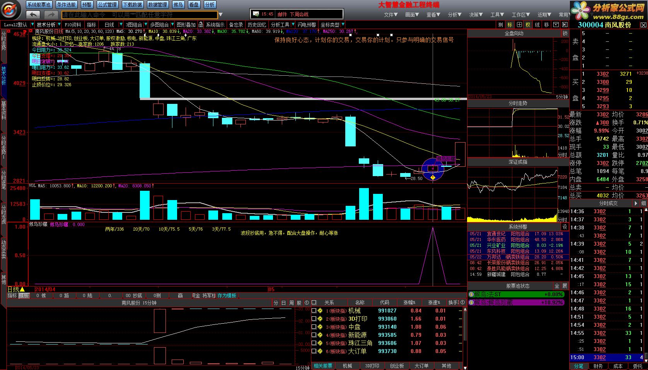Image resolution: width=648 pixels, height=370 pixels.
Task: Switch to the 财务 tab at bottom-right
Action: click(x=598, y=366)
